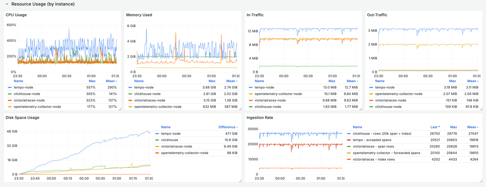Click the resize handle of the In-Traffic panel
Viewport: 486px width, 187px height.
click(x=360, y=109)
